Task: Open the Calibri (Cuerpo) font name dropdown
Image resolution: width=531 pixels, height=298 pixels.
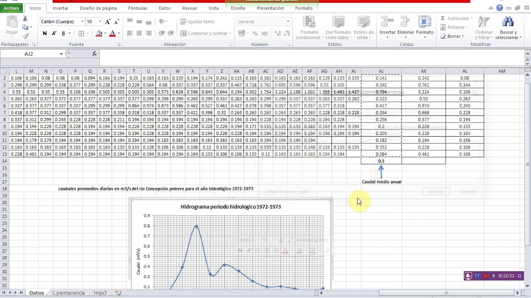Action: point(82,22)
